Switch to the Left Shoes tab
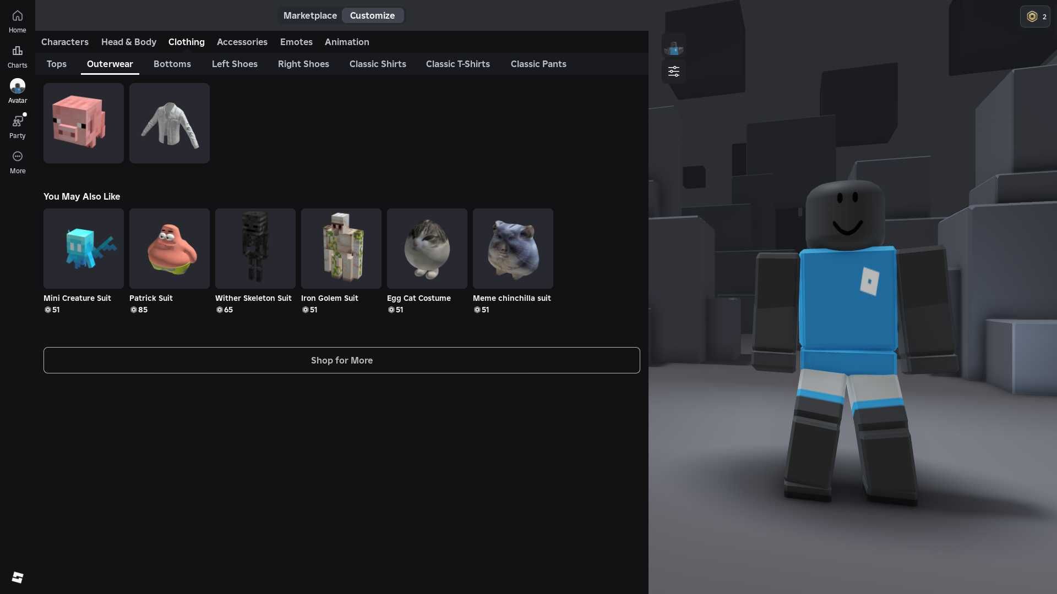 click(x=235, y=64)
